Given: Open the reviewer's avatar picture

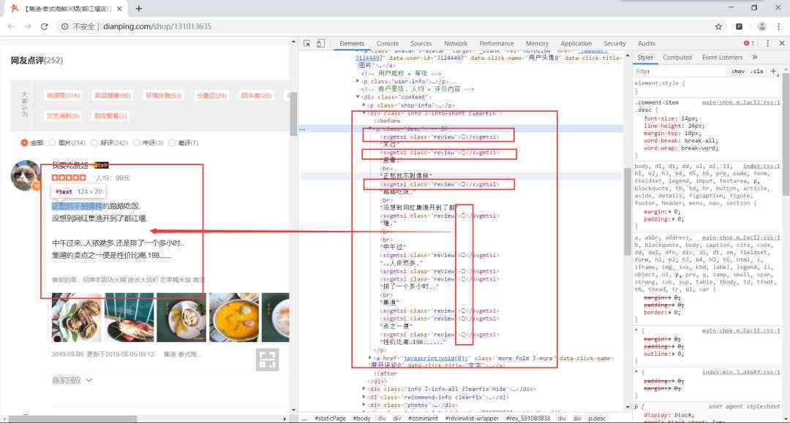Looking at the screenshot, I should click(x=25, y=175).
